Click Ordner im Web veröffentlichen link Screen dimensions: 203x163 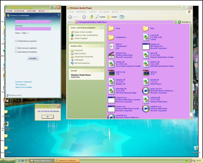coord(86,35)
